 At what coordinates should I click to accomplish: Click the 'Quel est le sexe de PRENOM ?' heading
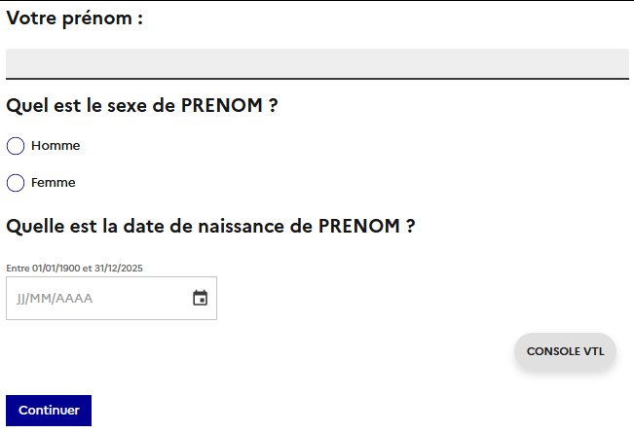tap(142, 105)
